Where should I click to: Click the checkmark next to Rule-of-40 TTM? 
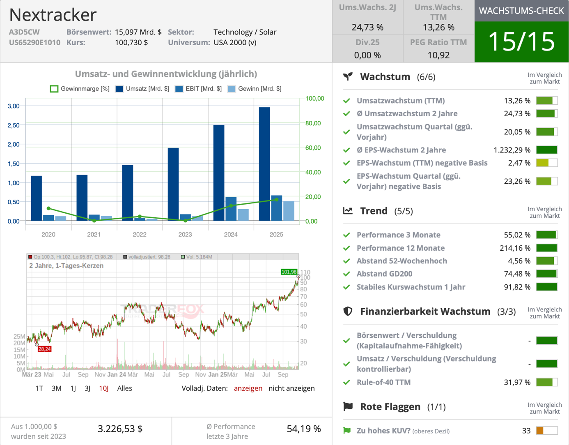(347, 382)
